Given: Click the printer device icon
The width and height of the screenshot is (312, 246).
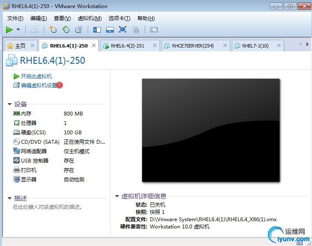Looking at the screenshot, I should click(x=17, y=170).
